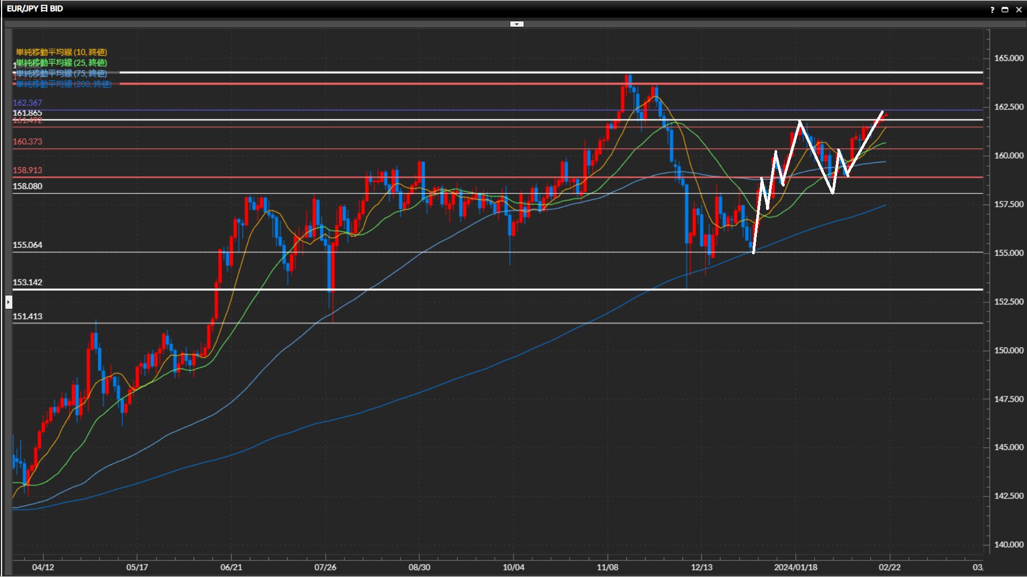Select the 75-period moving average label
The height and width of the screenshot is (577, 1027).
(x=62, y=73)
